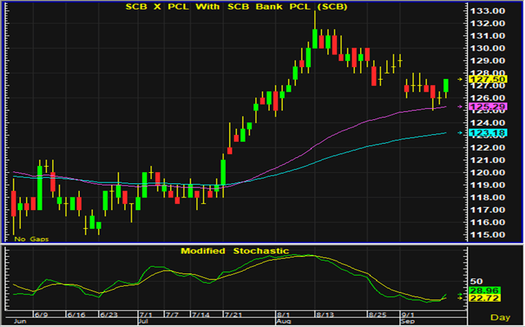The image size is (525, 327).
Task: Click the Aug month label on axis
Action: pyautogui.click(x=283, y=323)
